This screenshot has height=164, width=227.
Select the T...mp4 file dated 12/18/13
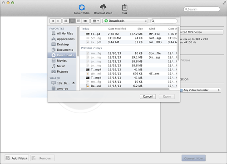[128, 78]
